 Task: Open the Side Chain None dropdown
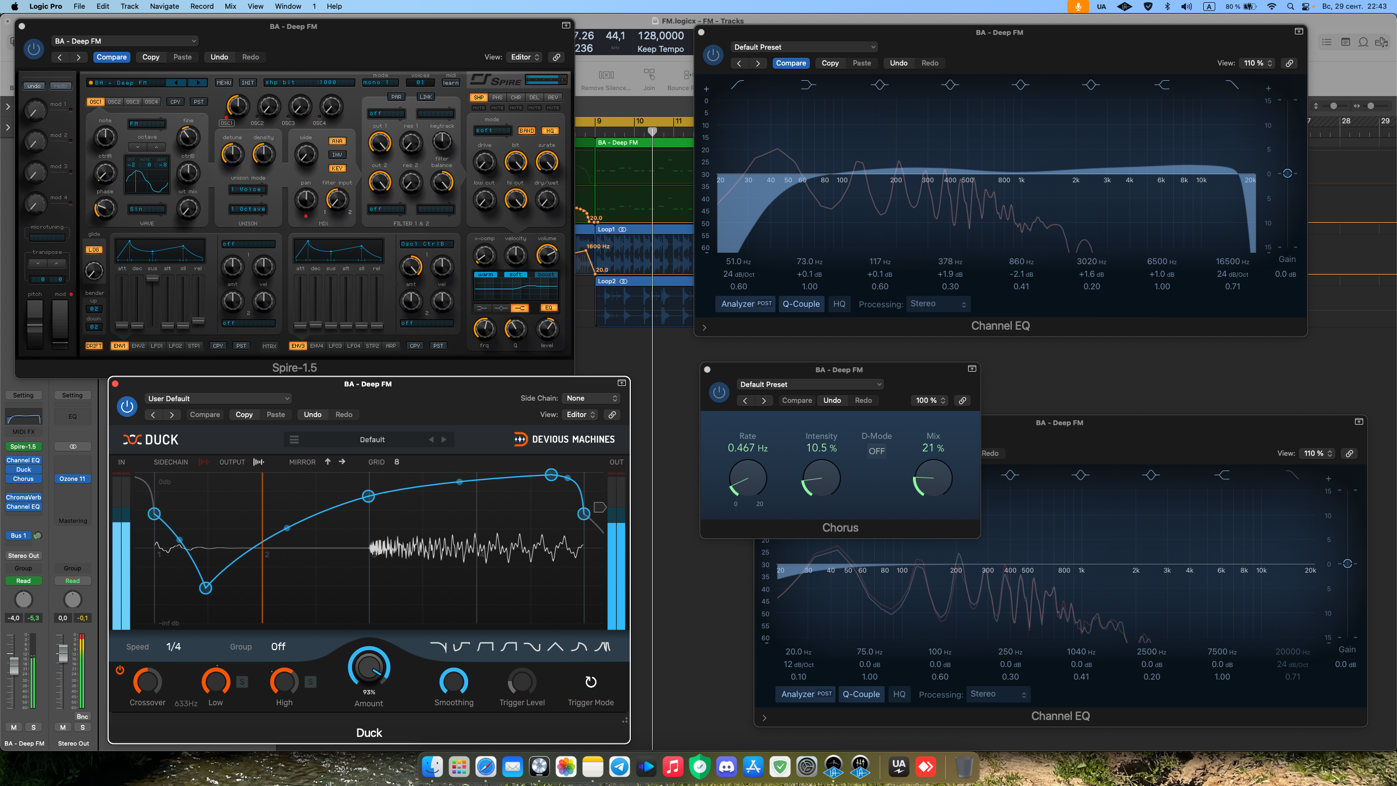coord(592,398)
